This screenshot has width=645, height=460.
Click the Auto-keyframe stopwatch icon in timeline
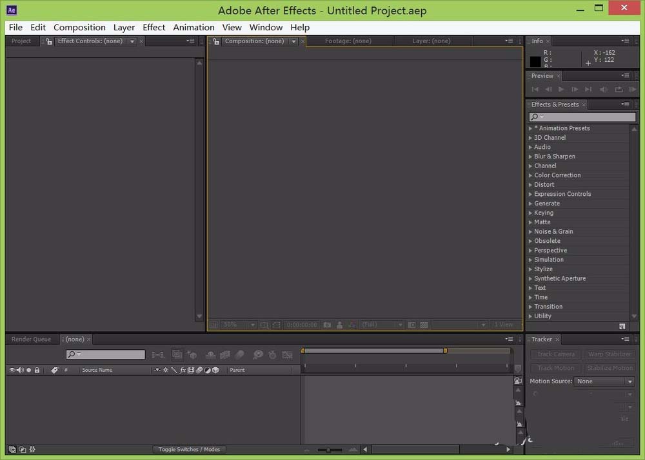pos(272,354)
